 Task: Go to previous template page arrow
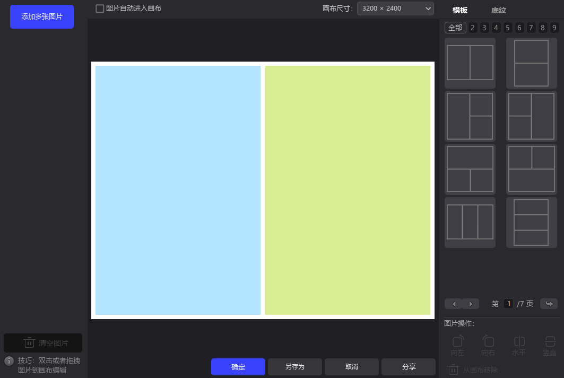tap(453, 304)
